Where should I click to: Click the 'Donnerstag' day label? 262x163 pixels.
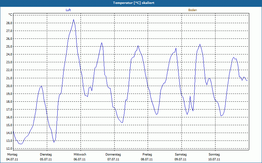113,155
